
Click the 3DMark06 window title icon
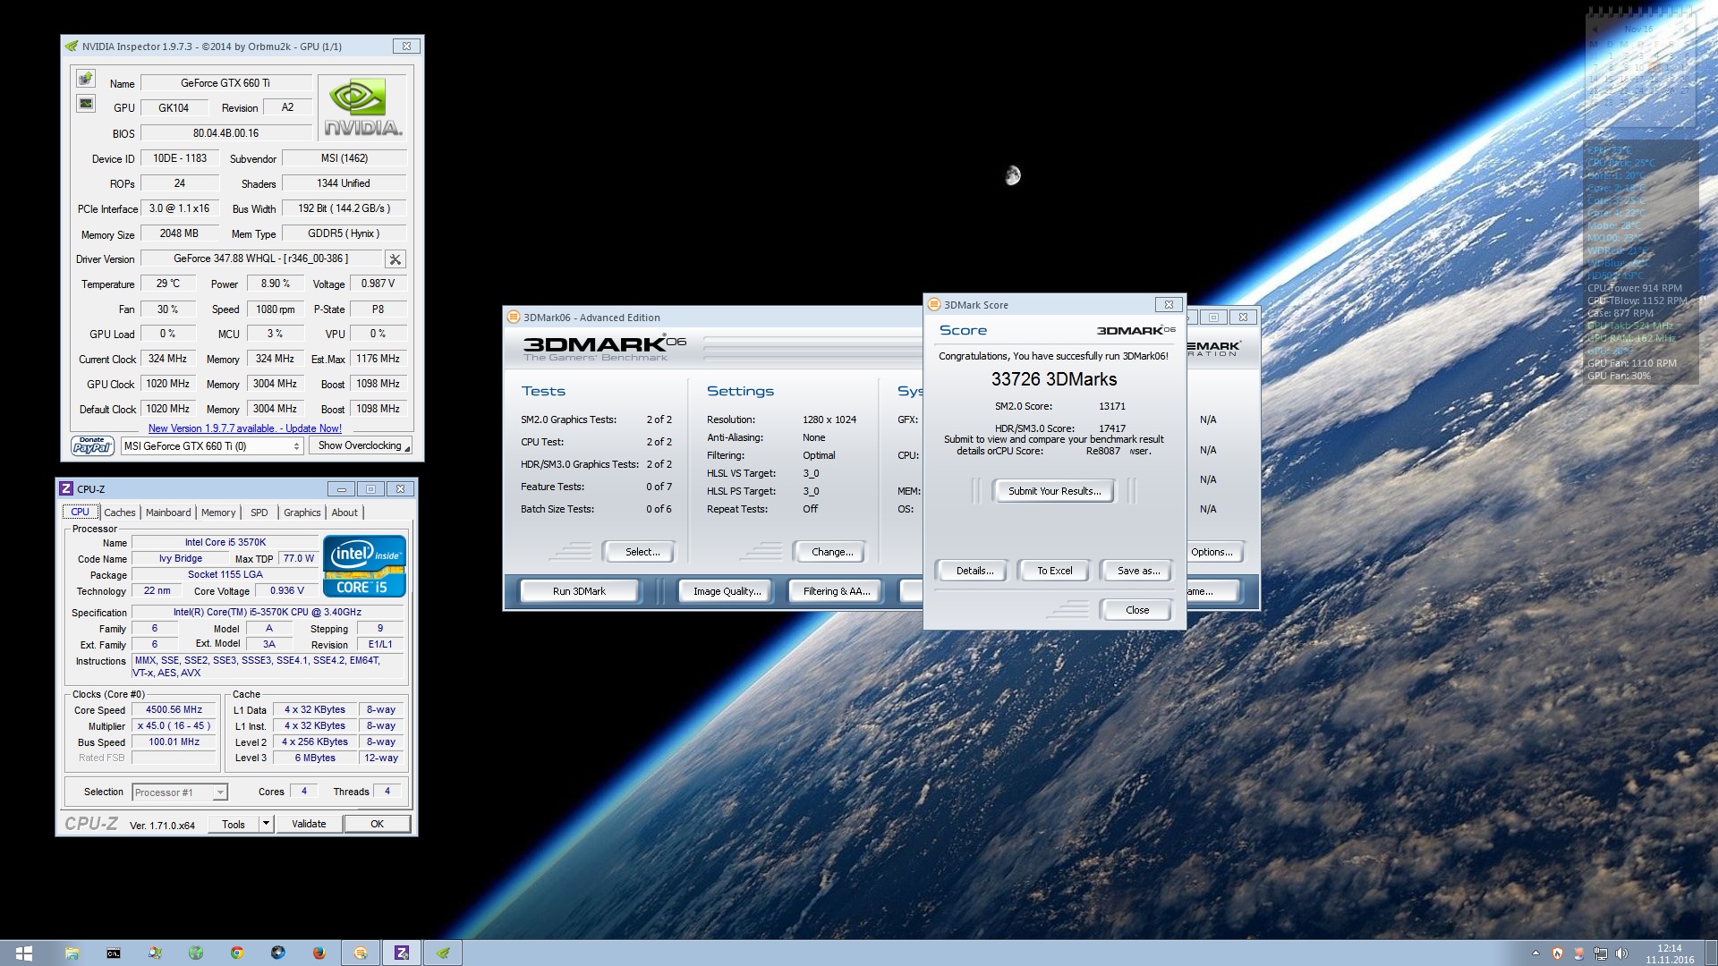point(514,317)
